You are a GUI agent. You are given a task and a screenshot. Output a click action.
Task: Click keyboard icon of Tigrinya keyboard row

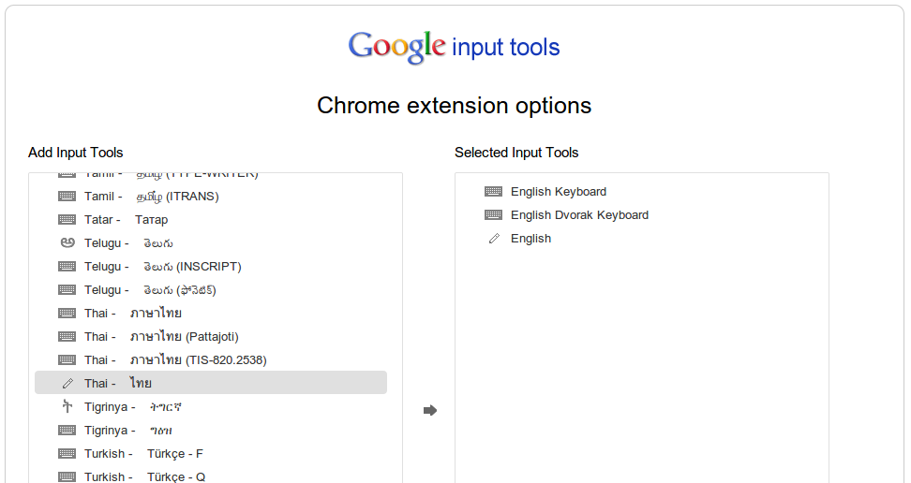tap(67, 431)
